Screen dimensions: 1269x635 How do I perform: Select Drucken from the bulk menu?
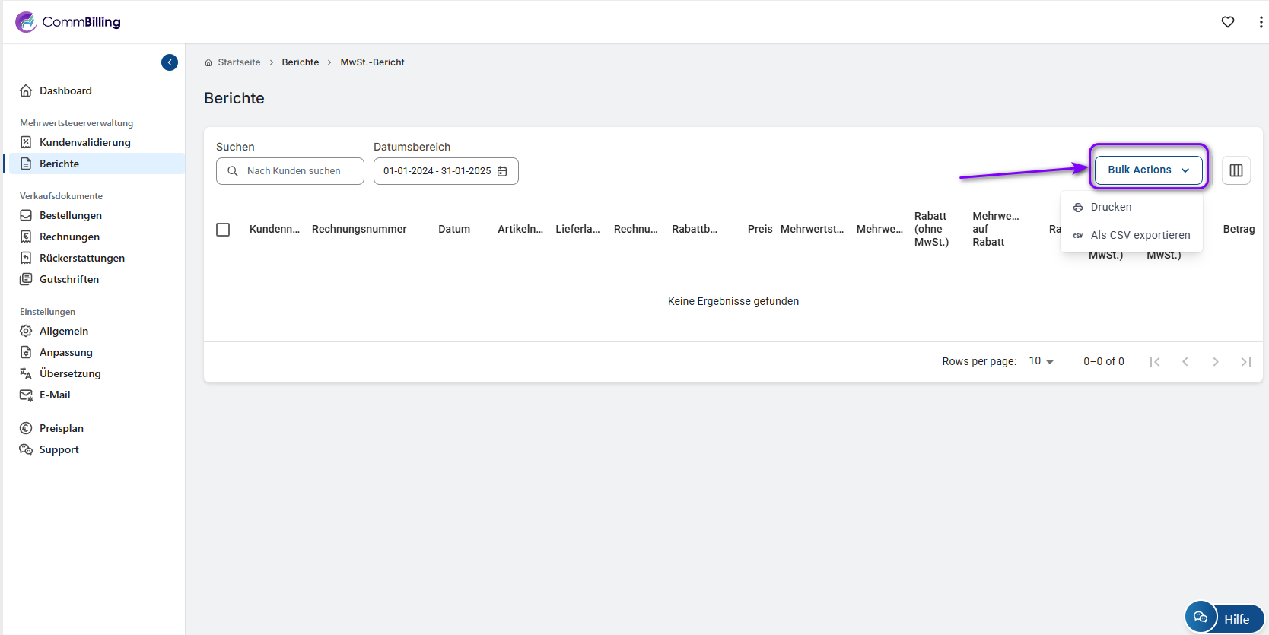[1111, 207]
